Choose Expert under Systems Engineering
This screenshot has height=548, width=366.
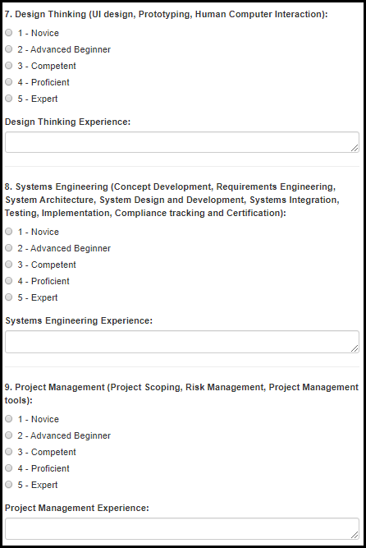tap(9, 297)
